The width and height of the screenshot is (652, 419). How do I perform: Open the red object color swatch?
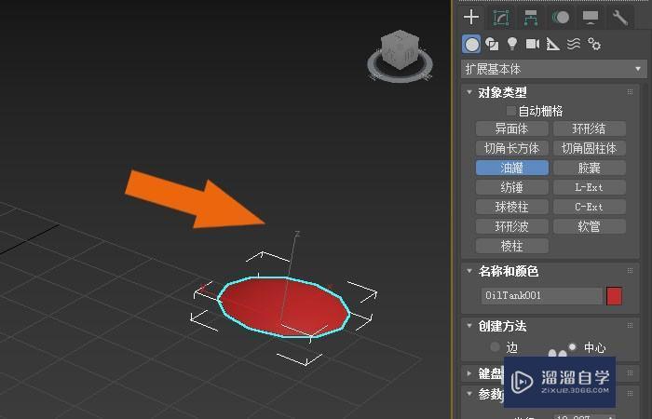click(x=614, y=295)
